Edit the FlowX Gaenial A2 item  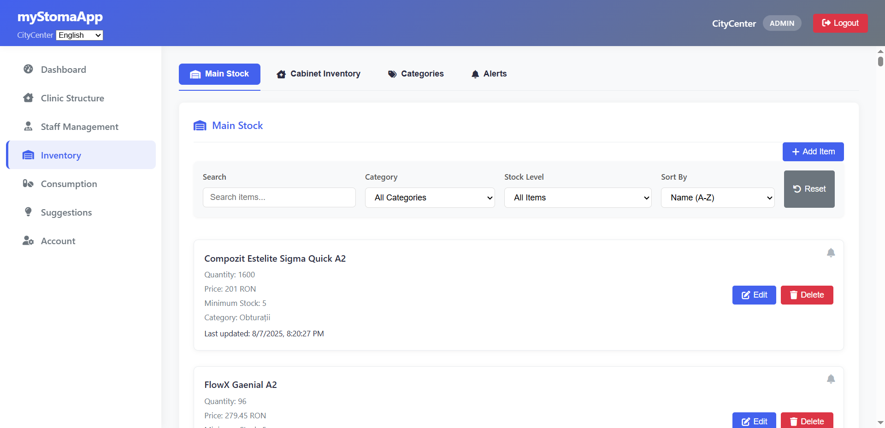tap(754, 421)
